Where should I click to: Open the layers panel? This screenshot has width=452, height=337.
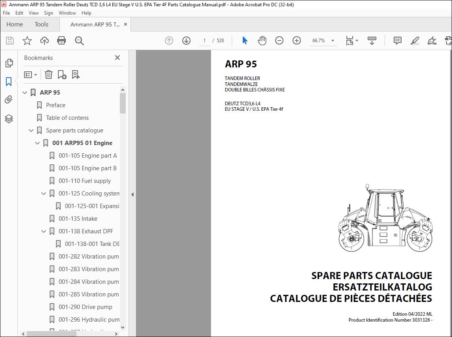[9, 119]
